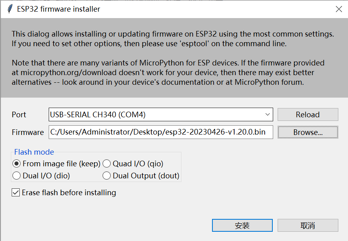The width and height of the screenshot is (348, 241).
Task: Click the ESP32 firmware installer title text
Action: (x=59, y=9)
